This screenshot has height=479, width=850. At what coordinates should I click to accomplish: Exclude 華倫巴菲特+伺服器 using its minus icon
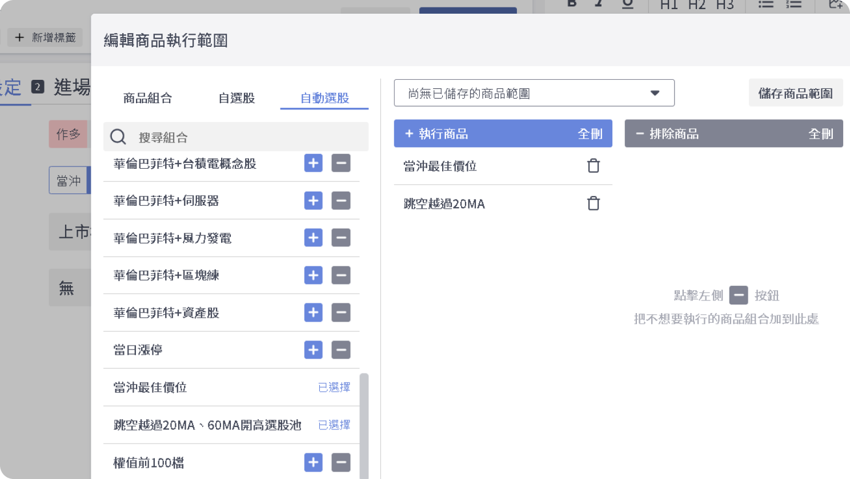click(x=341, y=201)
